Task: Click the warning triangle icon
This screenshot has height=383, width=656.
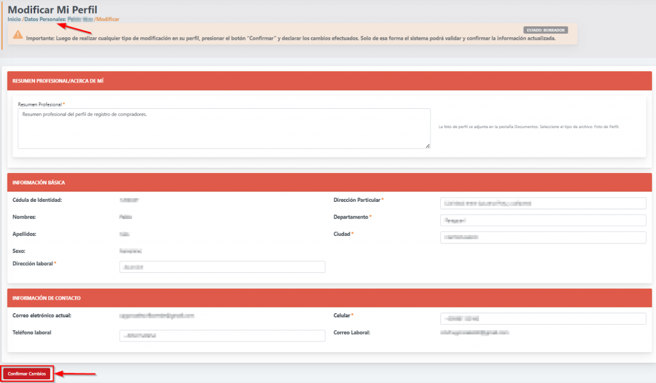Action: 17,35
